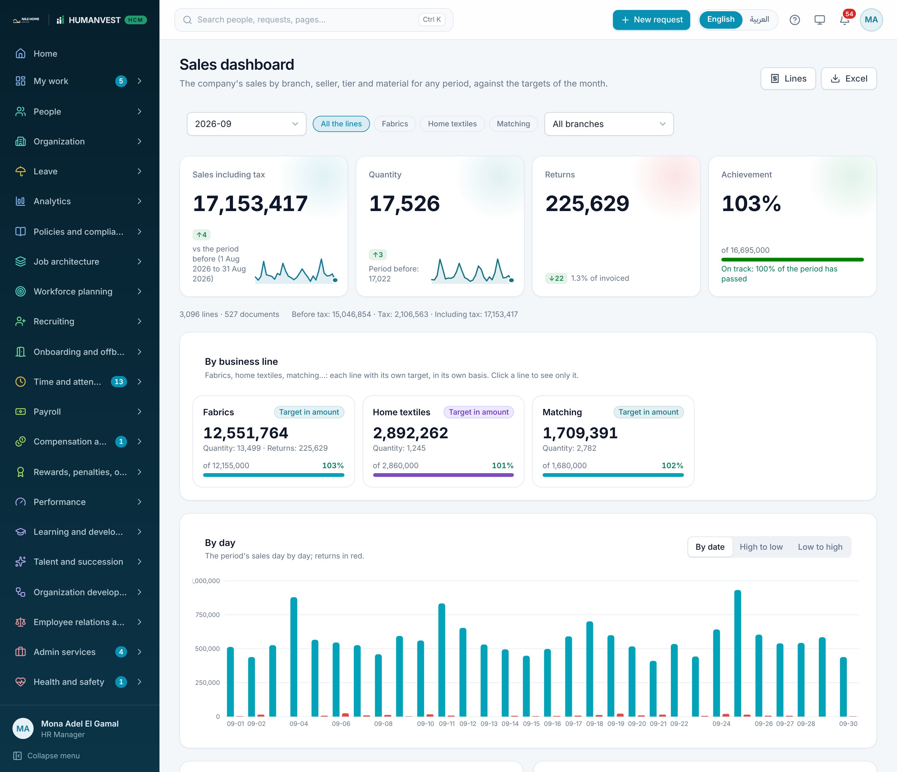Image resolution: width=897 pixels, height=772 pixels.
Task: Click the Policies book icon
Action: coord(20,232)
